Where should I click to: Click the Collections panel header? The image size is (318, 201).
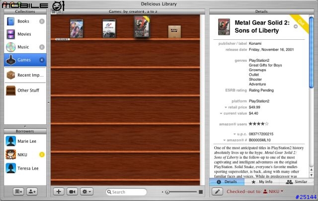(x=25, y=11)
